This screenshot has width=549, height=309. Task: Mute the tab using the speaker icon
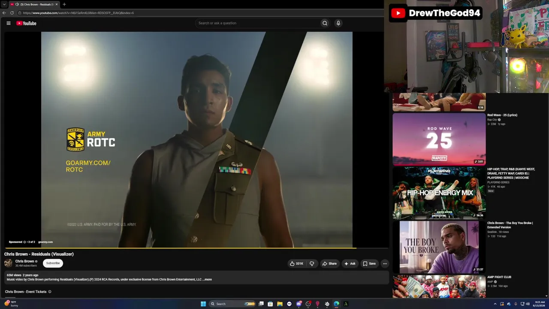[x=17, y=4]
